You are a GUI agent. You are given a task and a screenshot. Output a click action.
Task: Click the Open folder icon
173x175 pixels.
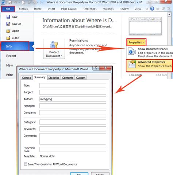[x=8, y=31]
